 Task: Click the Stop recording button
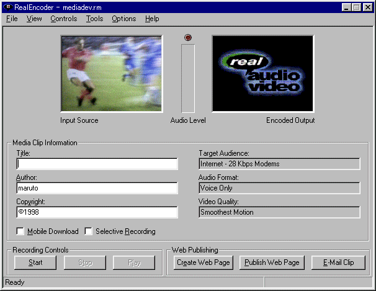coord(85,262)
